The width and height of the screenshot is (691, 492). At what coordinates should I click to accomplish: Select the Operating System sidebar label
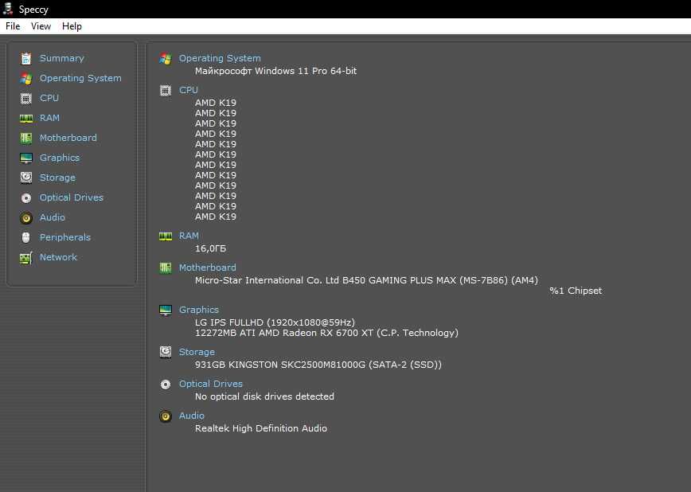[x=80, y=78]
